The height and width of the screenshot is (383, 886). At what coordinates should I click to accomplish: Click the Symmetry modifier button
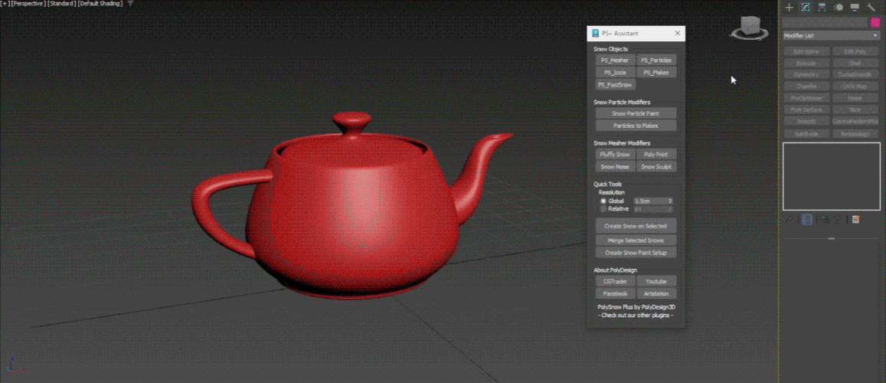tap(806, 74)
